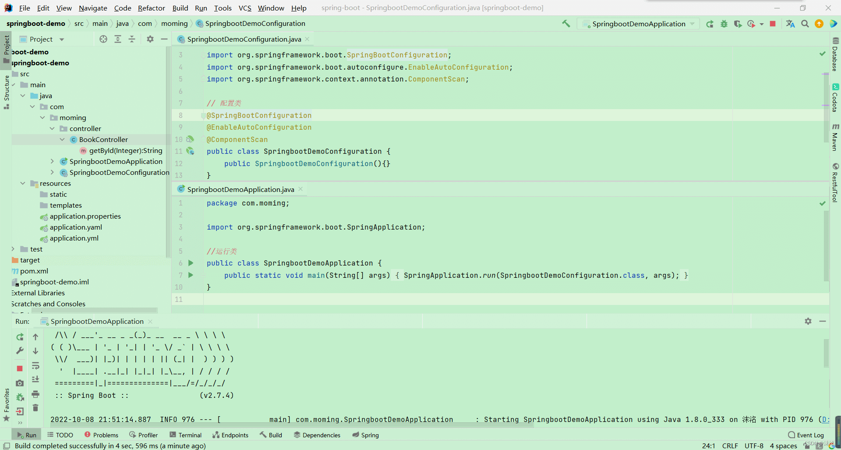Image resolution: width=841 pixels, height=450 pixels.
Task: Stop the running application with red square
Action: tap(773, 24)
